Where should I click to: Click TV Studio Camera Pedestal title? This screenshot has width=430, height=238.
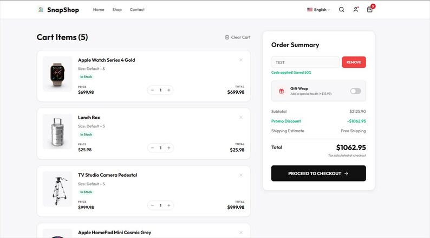[107, 175]
